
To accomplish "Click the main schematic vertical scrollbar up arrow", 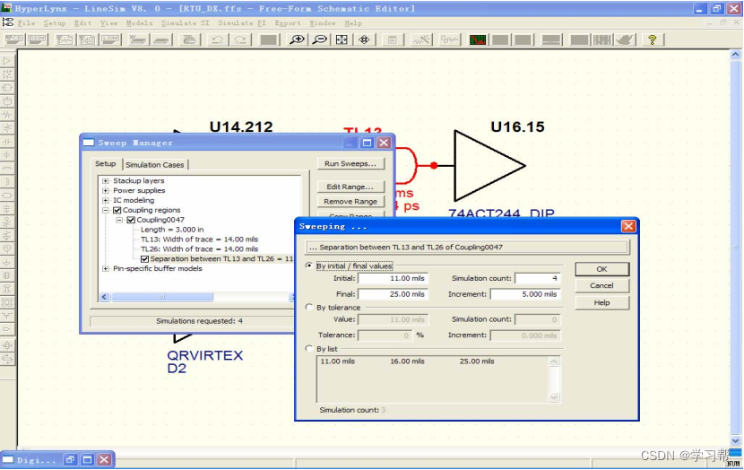I will (735, 55).
